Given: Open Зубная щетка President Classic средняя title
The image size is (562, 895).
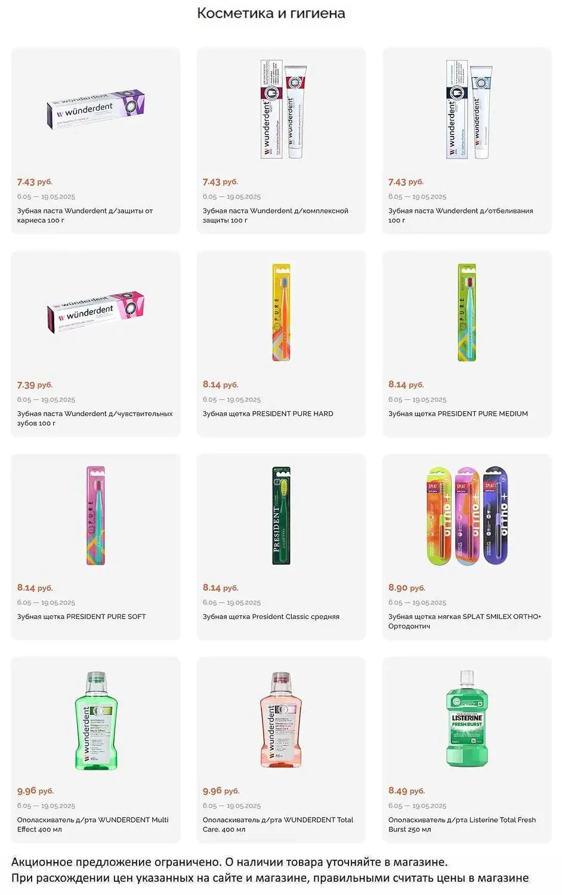Looking at the screenshot, I should pyautogui.click(x=271, y=616).
